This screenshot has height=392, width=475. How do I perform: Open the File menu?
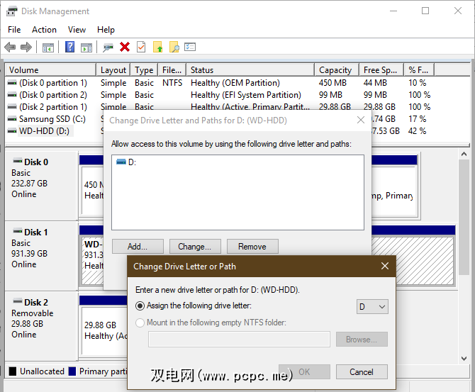tap(14, 30)
